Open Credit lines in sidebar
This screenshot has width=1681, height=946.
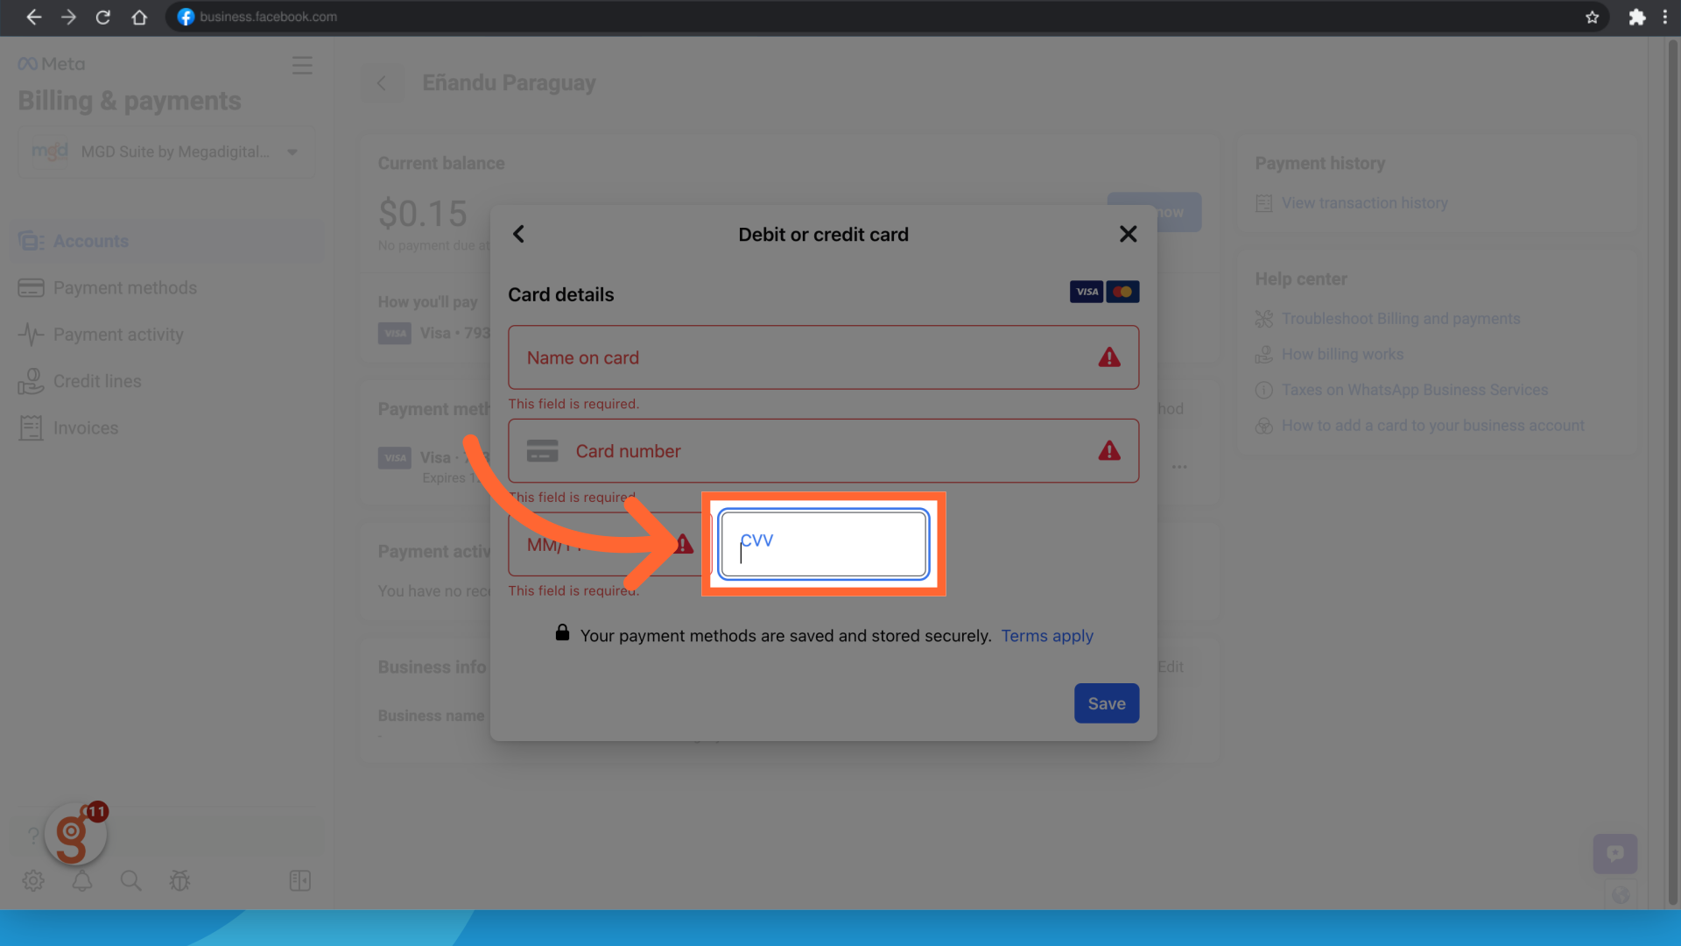(x=96, y=381)
